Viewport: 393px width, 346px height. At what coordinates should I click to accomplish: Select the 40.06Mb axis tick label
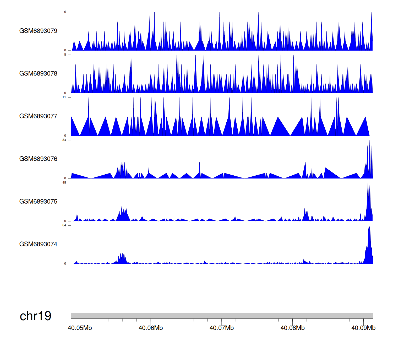point(151,328)
